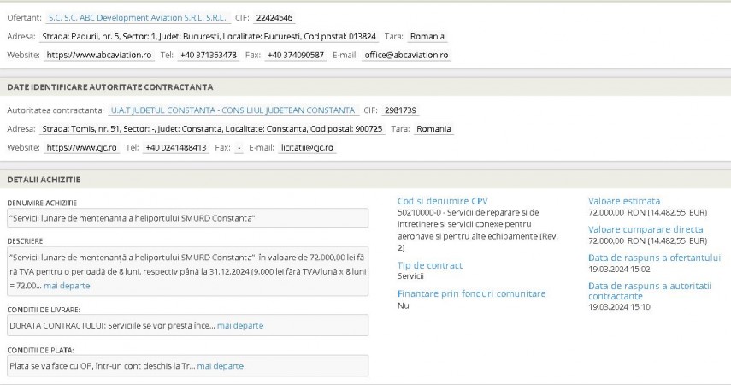Click the authority CIF value 2981739

[400, 110]
